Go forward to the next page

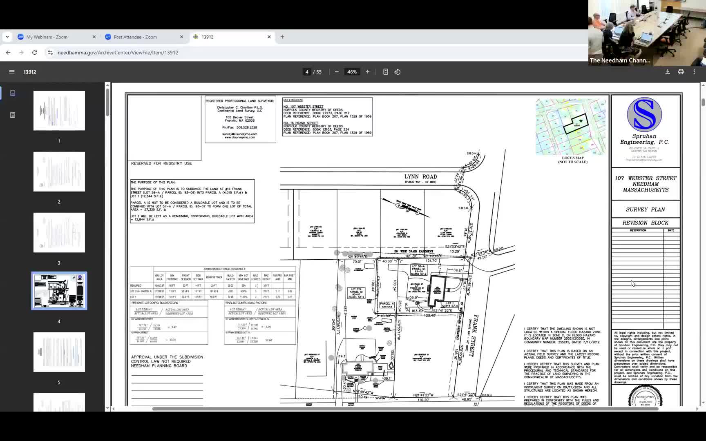(21, 53)
